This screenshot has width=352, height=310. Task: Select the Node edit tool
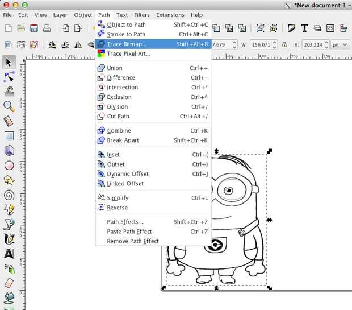tap(9, 77)
